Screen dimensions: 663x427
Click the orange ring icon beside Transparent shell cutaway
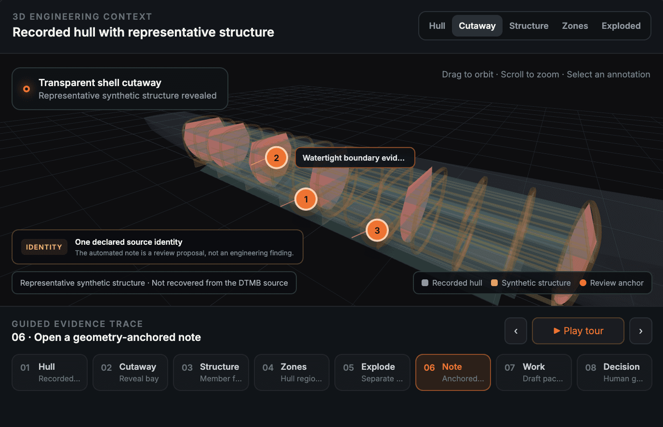27,89
